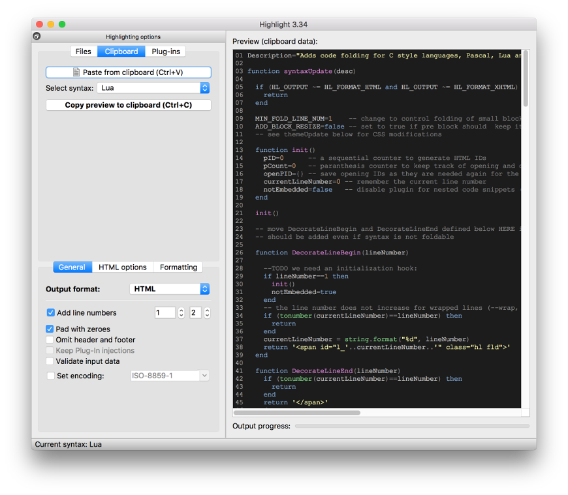The image size is (568, 495).
Task: Click 'Current syntax: Lua' status text
Action: [x=68, y=444]
